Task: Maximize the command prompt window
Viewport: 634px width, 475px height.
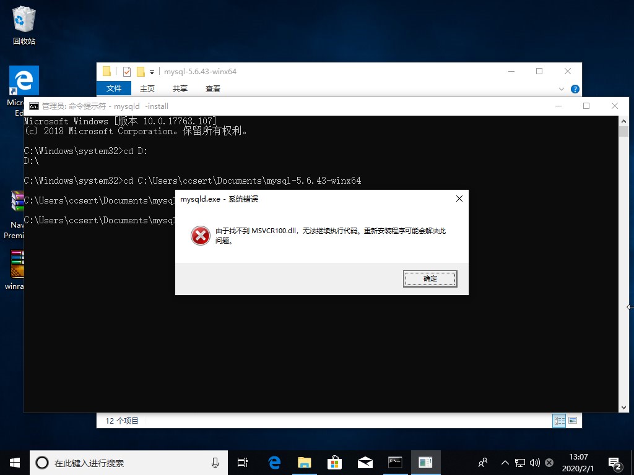Action: (586, 106)
